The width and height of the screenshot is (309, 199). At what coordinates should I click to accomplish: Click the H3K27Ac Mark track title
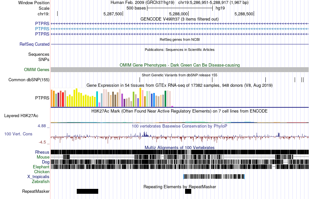pyautogui.click(x=180, y=111)
